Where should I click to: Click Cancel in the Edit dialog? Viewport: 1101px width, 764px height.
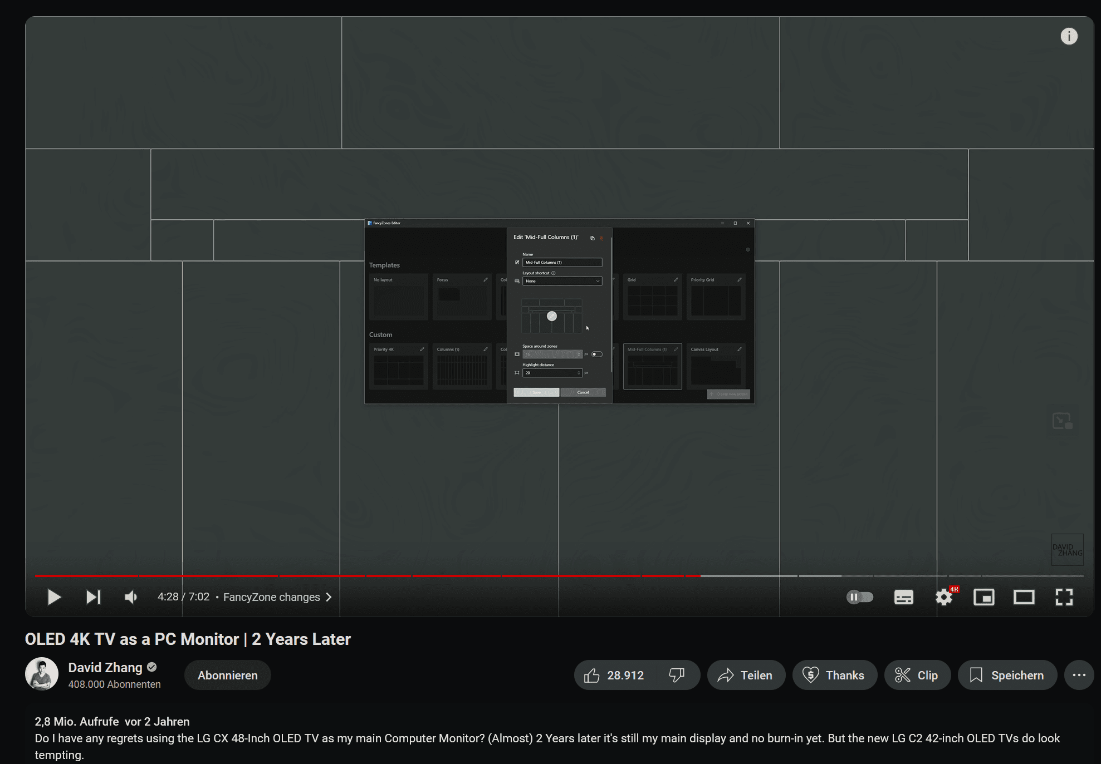pos(583,392)
